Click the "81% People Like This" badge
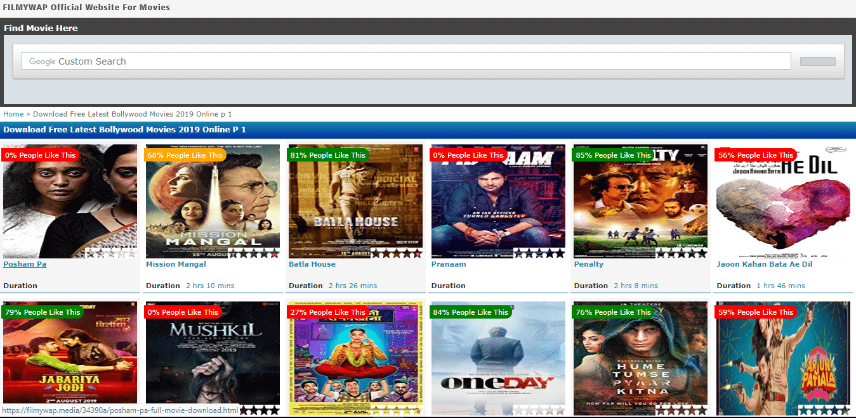 [x=328, y=155]
